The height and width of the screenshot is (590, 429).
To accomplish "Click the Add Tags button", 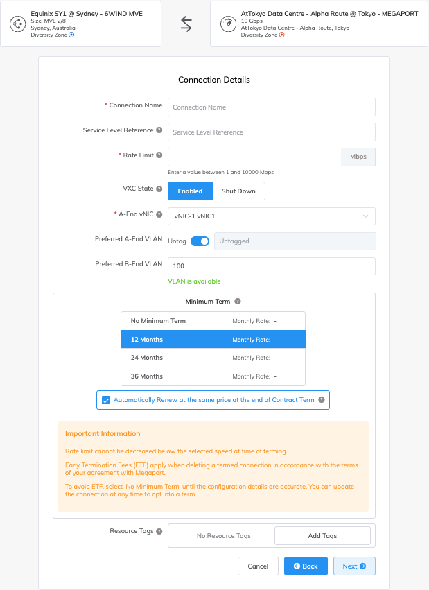I will [x=322, y=536].
